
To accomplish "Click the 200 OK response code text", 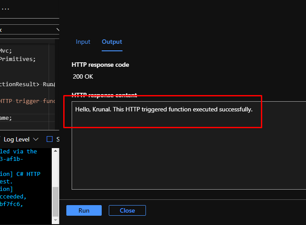I will (x=83, y=76).
